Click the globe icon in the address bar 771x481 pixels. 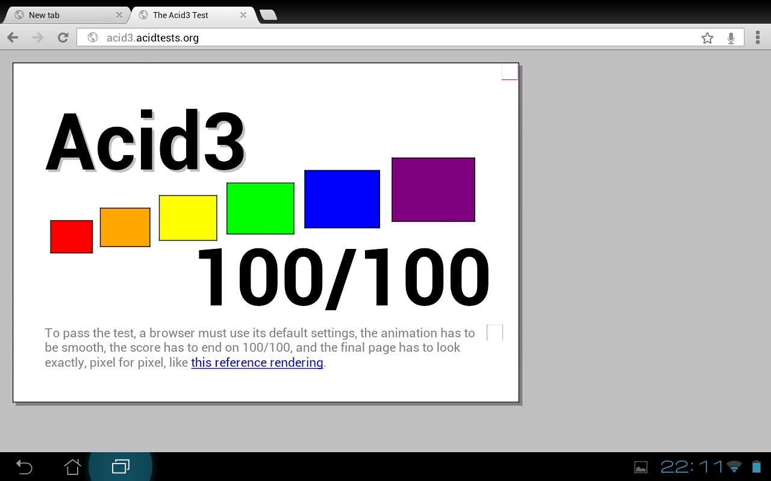pyautogui.click(x=92, y=37)
